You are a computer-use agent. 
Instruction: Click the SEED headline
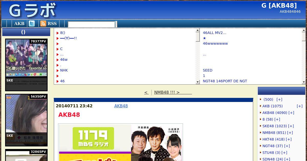click(207, 70)
